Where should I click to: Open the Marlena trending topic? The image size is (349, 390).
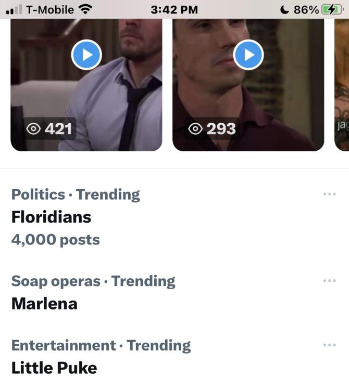pos(44,303)
